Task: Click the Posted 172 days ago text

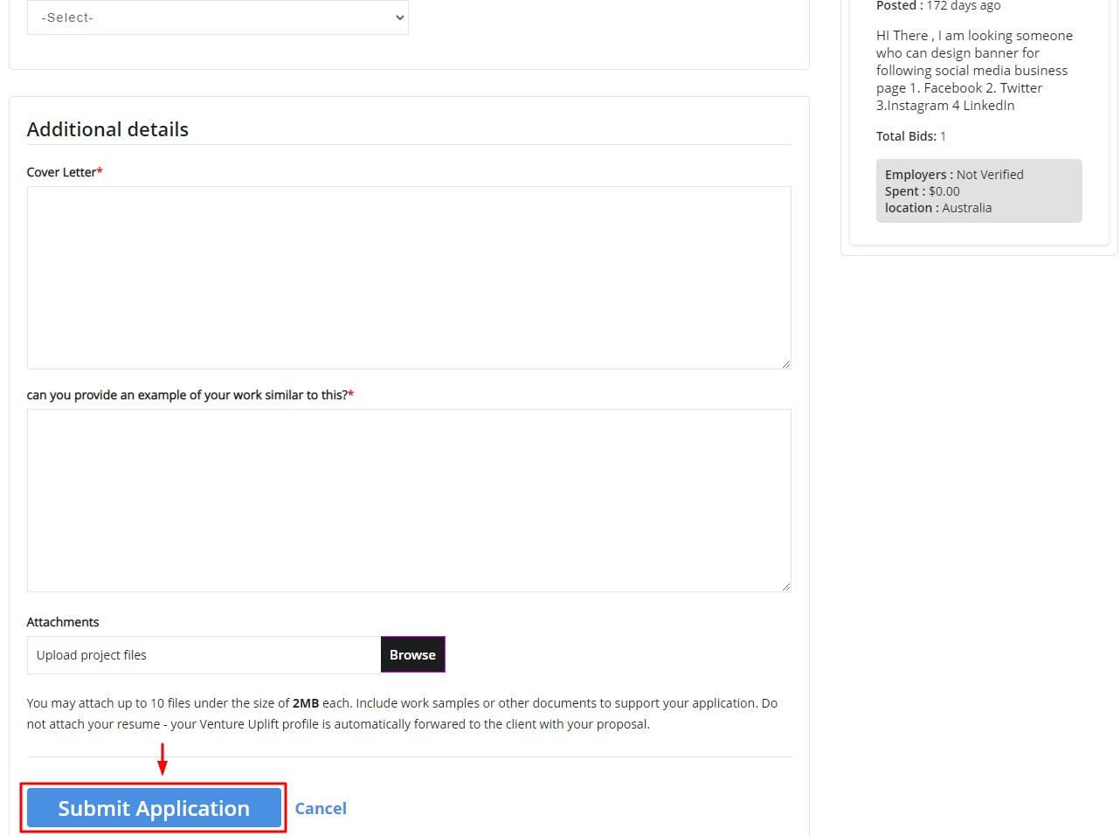Action: (938, 6)
